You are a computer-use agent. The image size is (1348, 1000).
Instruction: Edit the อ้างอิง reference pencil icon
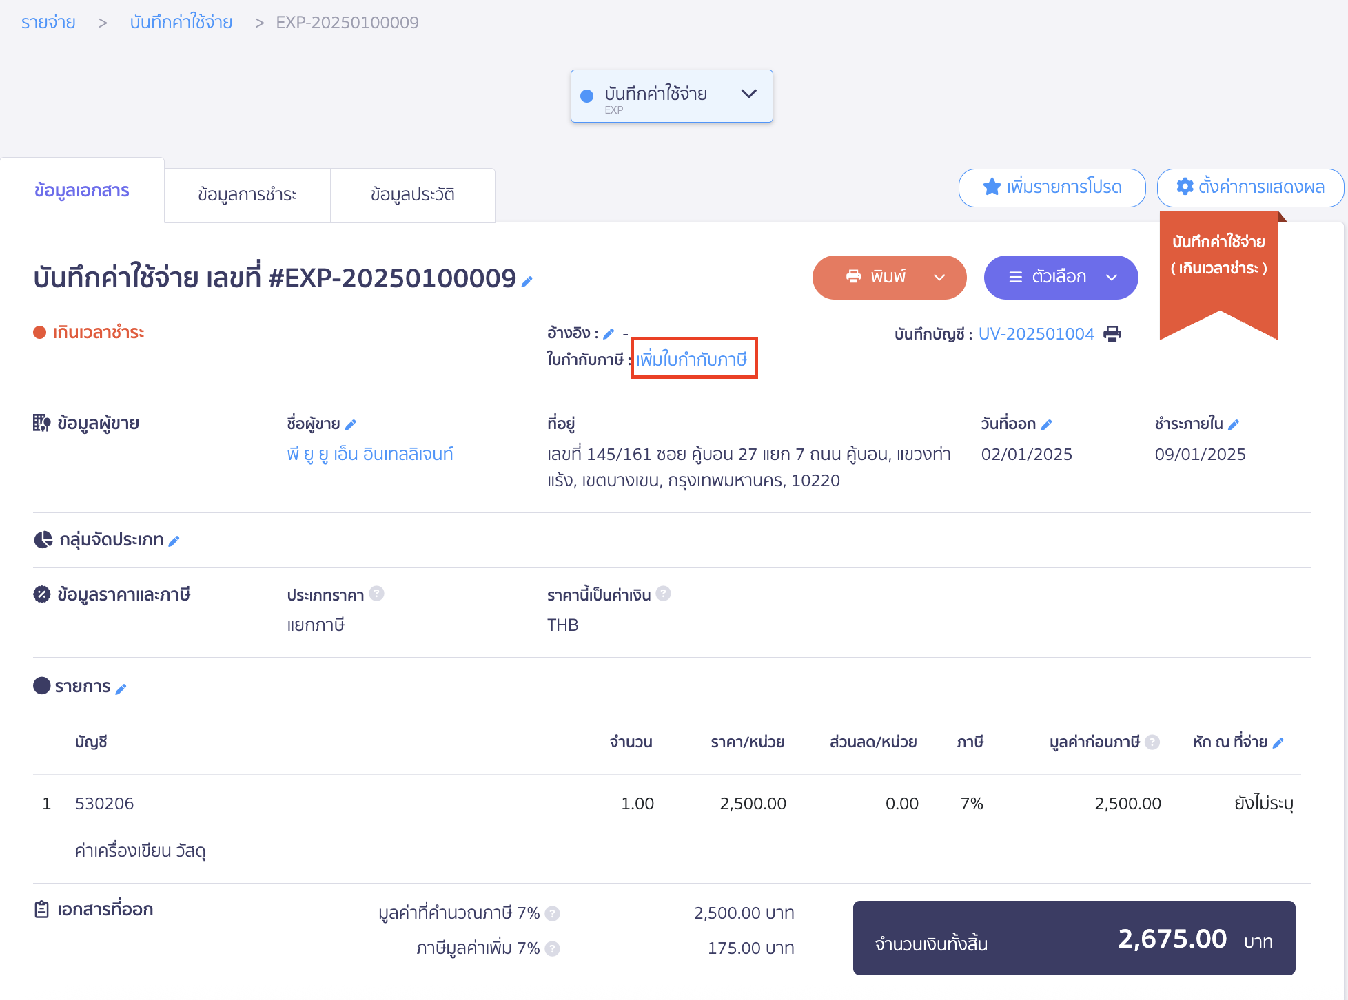tap(609, 334)
